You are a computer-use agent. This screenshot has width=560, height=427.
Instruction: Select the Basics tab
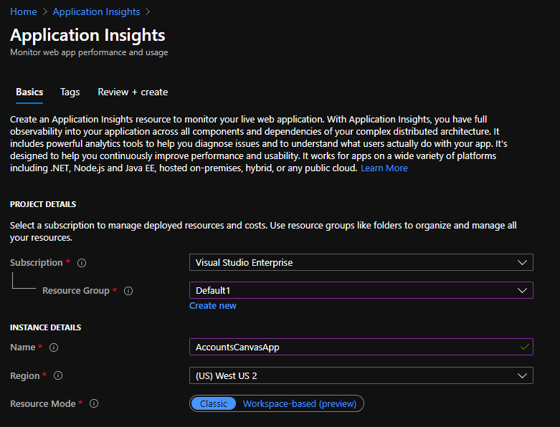click(29, 92)
